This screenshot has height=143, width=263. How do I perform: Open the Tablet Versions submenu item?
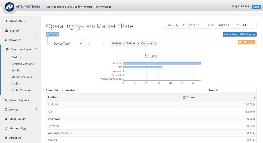tap(21, 90)
